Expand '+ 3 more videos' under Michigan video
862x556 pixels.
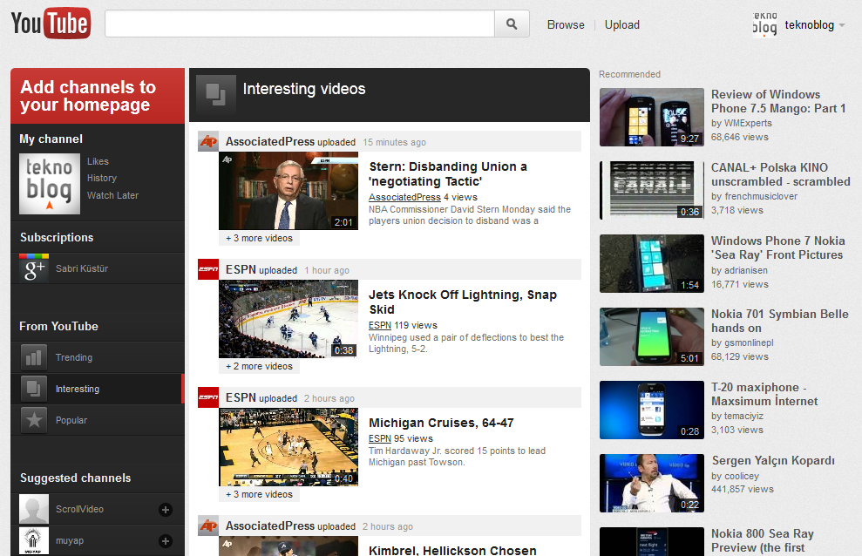pos(259,494)
